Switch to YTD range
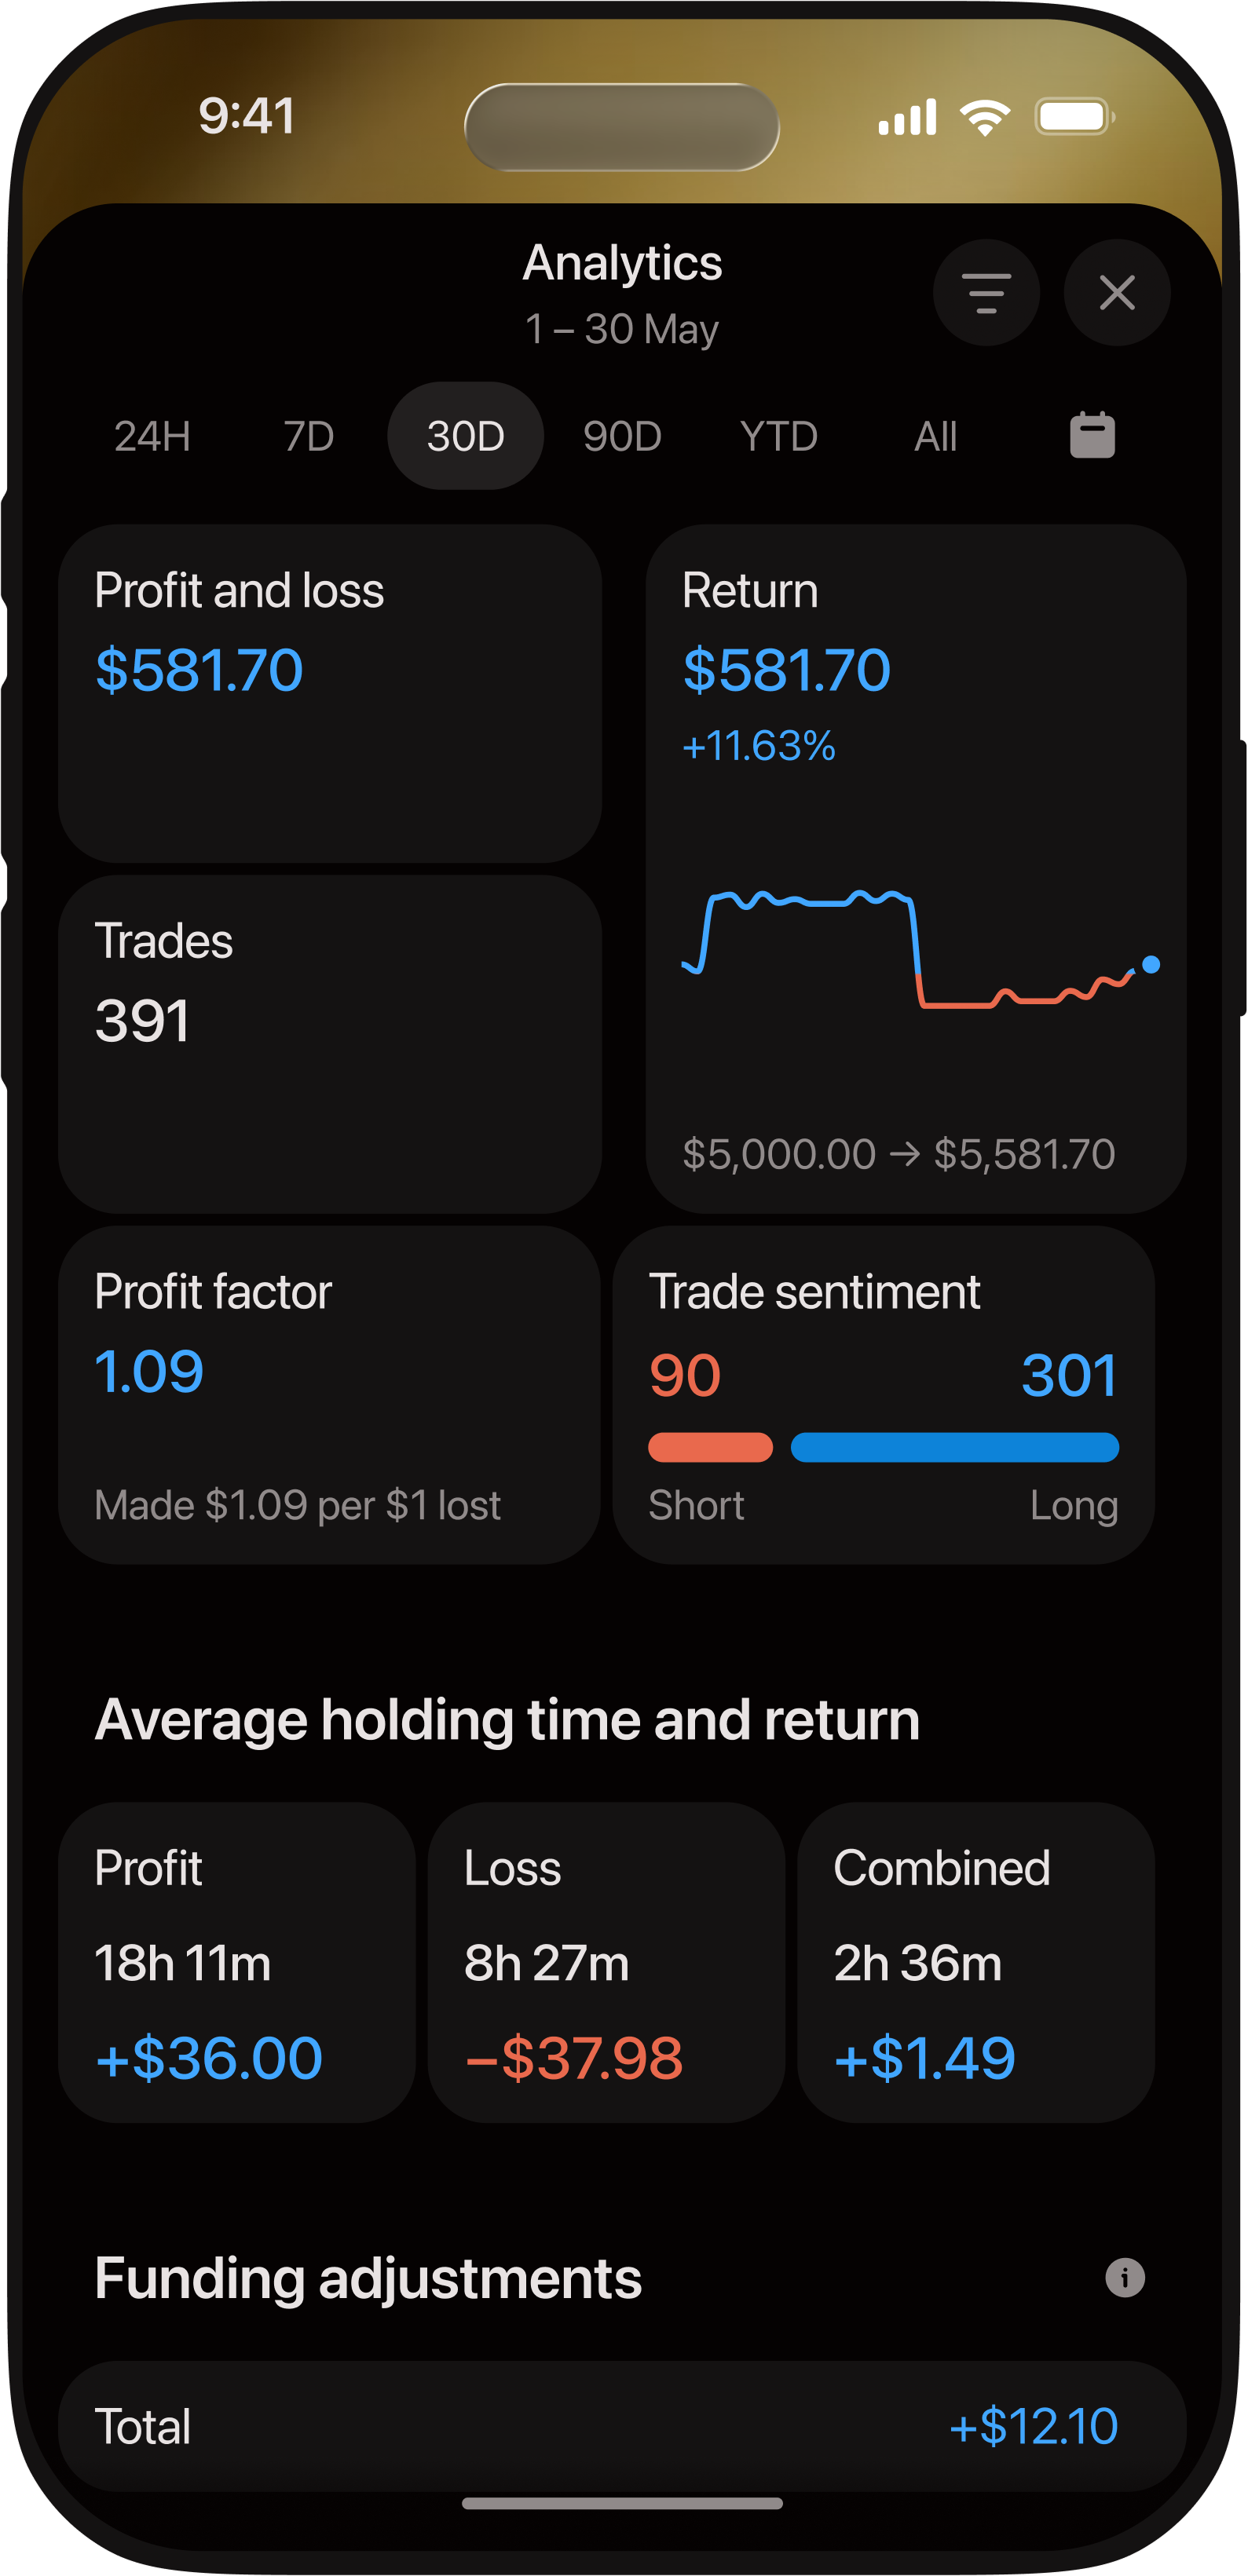Screen dimensions: 1248x2576 tap(779, 436)
